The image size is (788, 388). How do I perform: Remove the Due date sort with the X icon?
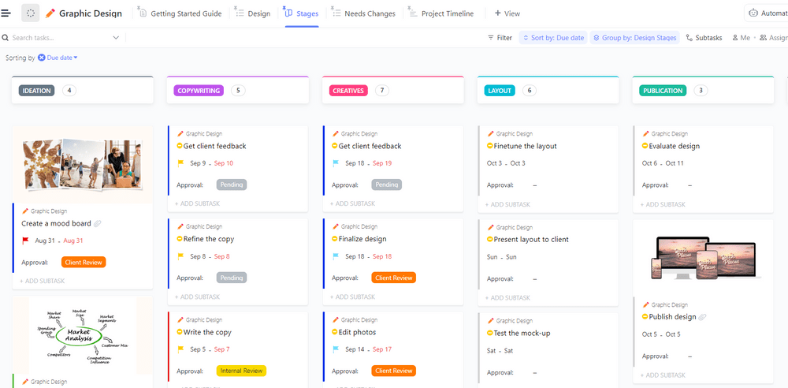pyautogui.click(x=42, y=58)
